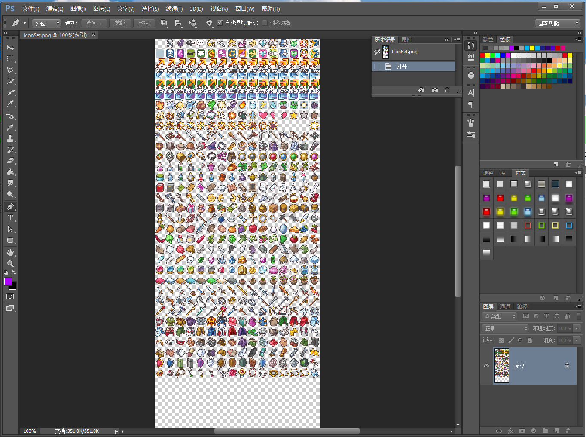
Task: Toggle the 对齐边缘 checkbox
Action: [265, 23]
